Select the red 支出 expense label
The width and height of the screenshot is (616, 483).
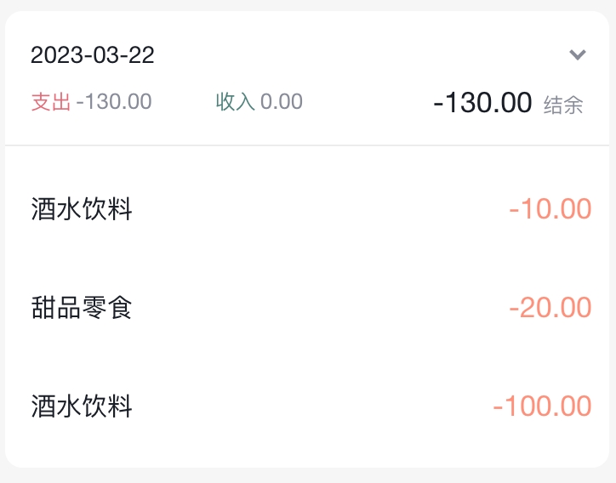coord(50,102)
